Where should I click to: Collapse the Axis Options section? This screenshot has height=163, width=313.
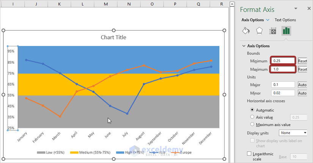(x=244, y=46)
